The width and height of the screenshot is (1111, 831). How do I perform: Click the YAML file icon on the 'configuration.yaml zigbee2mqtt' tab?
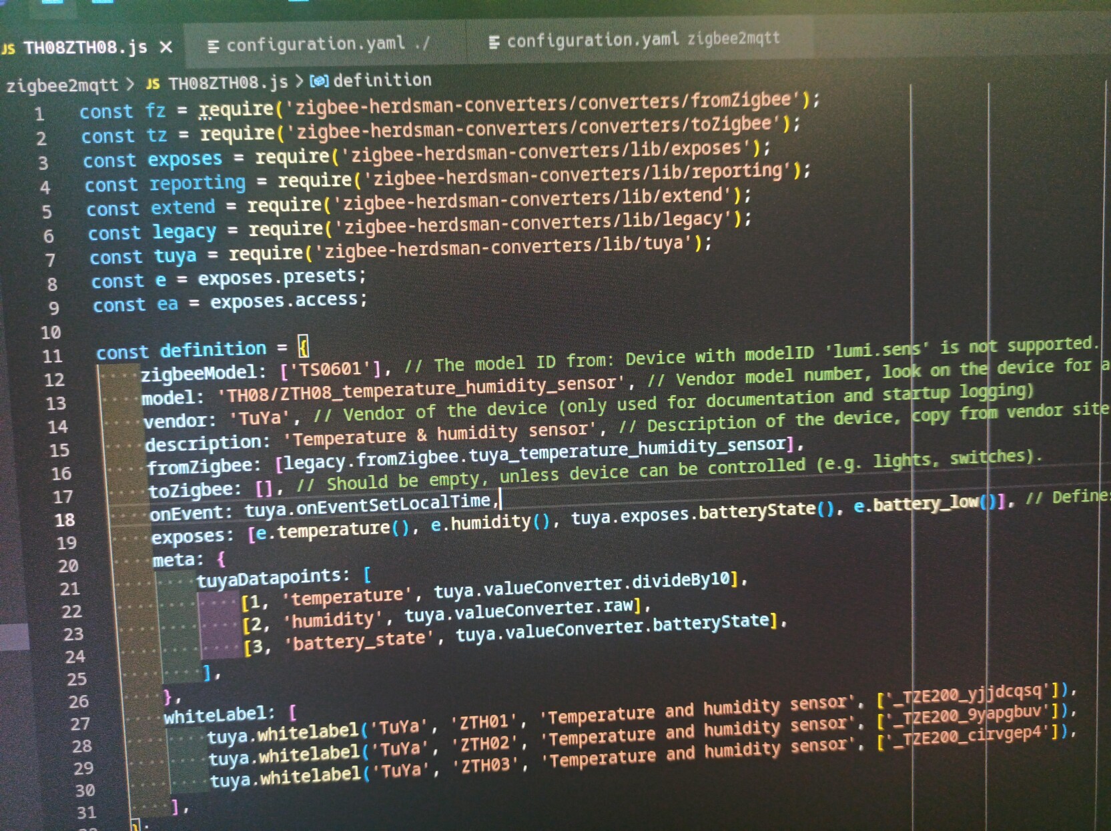[494, 42]
